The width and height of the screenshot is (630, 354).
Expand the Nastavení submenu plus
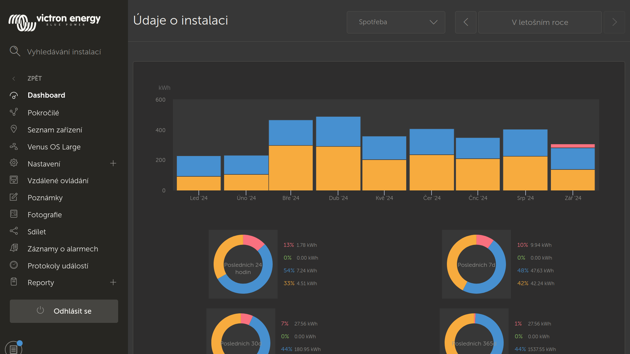tap(113, 163)
